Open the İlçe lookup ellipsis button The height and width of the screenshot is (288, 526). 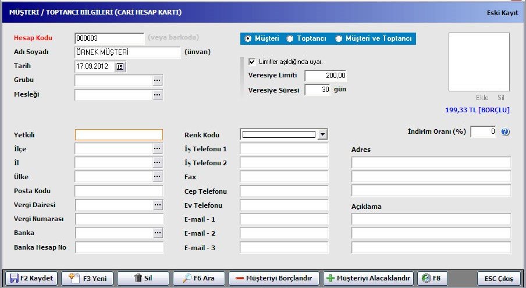click(157, 149)
